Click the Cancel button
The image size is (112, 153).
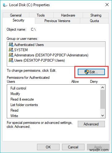[x=73, y=147]
